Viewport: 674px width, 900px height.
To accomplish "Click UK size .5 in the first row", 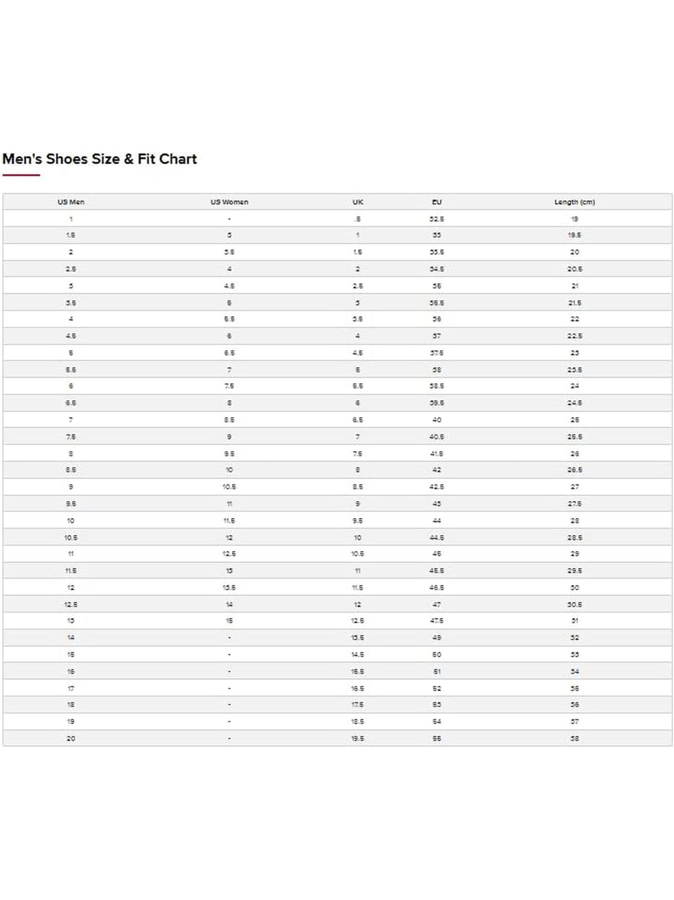I will (x=358, y=219).
